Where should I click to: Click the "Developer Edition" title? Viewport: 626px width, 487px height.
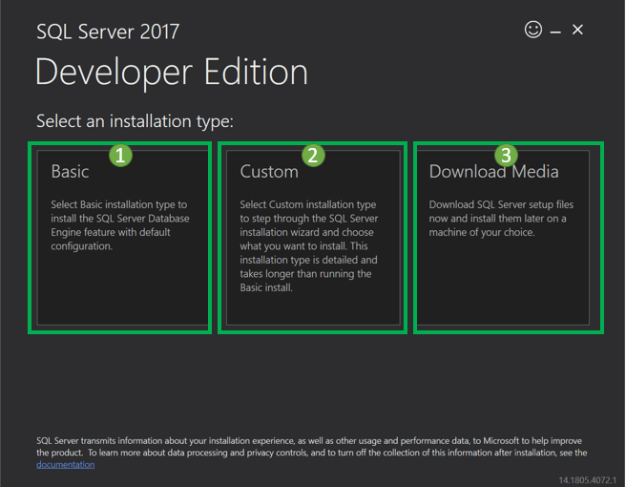172,74
